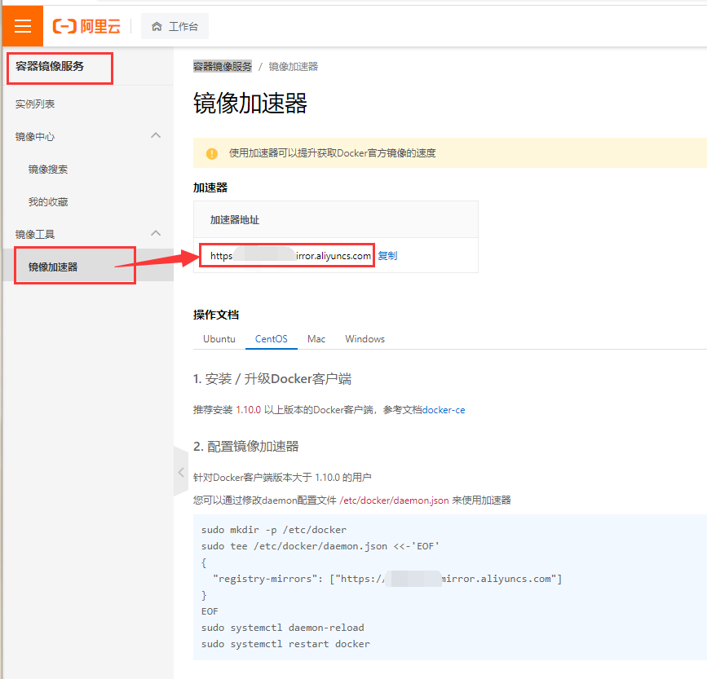
Task: Click the 操作文档 section heading
Action: tap(216, 315)
